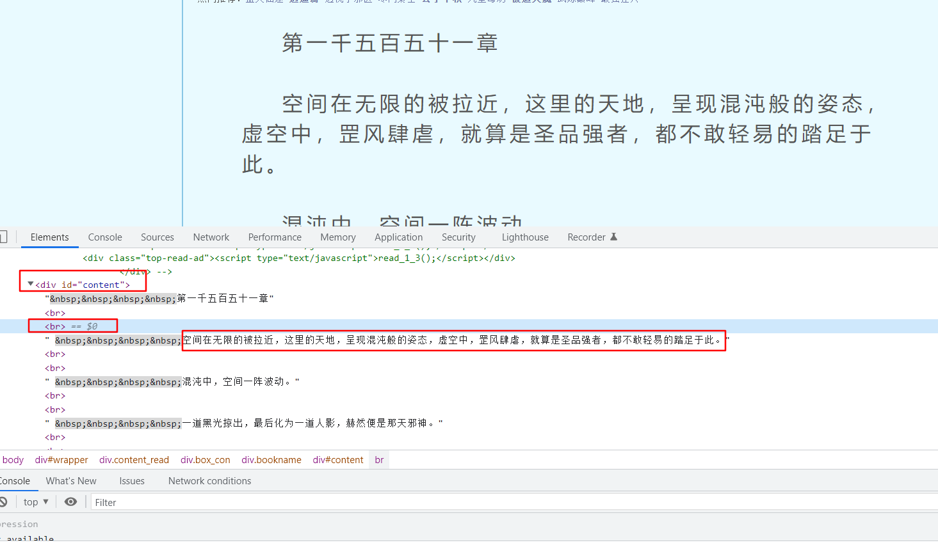Select the div class="top-read-ad" row
This screenshot has width=938, height=545.
tap(299, 258)
